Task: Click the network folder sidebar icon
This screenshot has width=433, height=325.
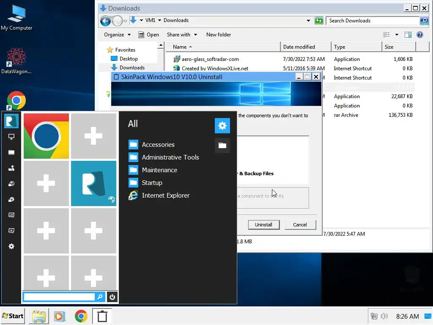Action: tap(11, 184)
